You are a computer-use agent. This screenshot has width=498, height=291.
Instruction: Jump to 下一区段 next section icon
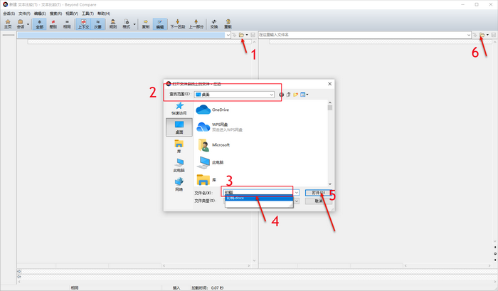tap(178, 23)
